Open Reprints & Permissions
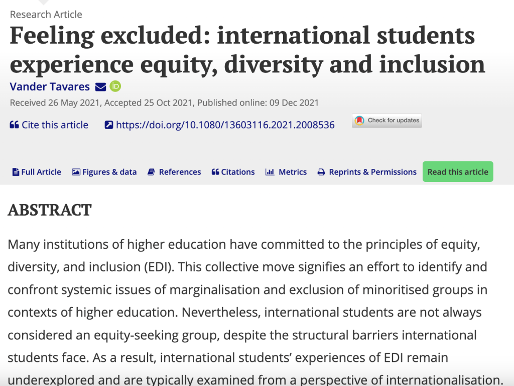 [367, 172]
